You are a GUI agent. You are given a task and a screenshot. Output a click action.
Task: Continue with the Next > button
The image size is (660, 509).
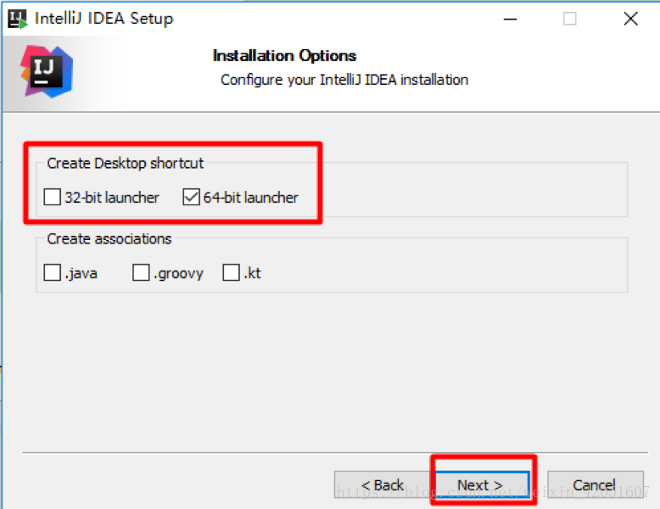click(x=483, y=484)
